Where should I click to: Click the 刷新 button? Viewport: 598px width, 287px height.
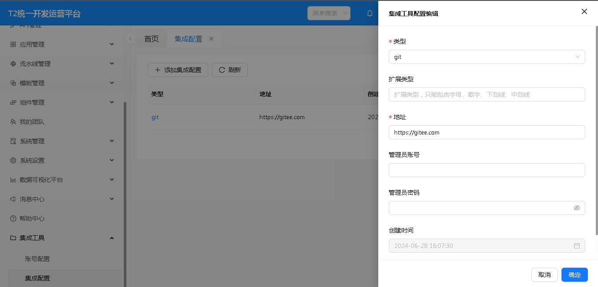(x=230, y=70)
